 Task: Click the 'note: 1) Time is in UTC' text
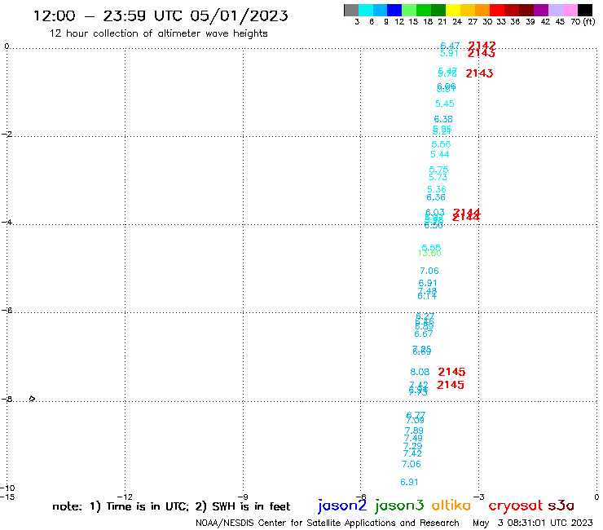tap(121, 506)
